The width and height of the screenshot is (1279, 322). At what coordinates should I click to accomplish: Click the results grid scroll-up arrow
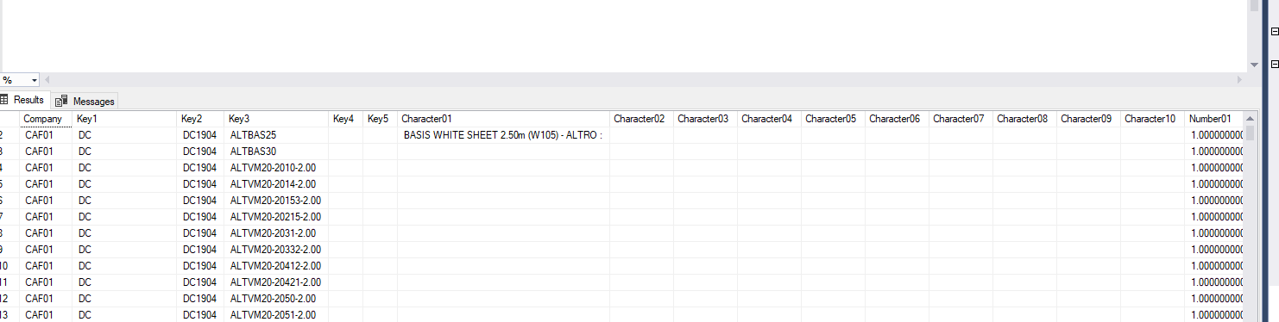1250,118
